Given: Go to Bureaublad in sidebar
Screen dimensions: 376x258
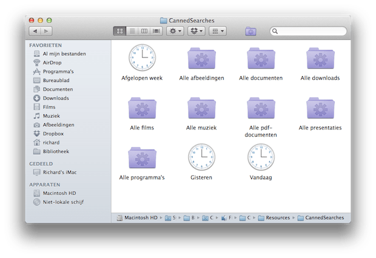Looking at the screenshot, I should tap(52, 80).
